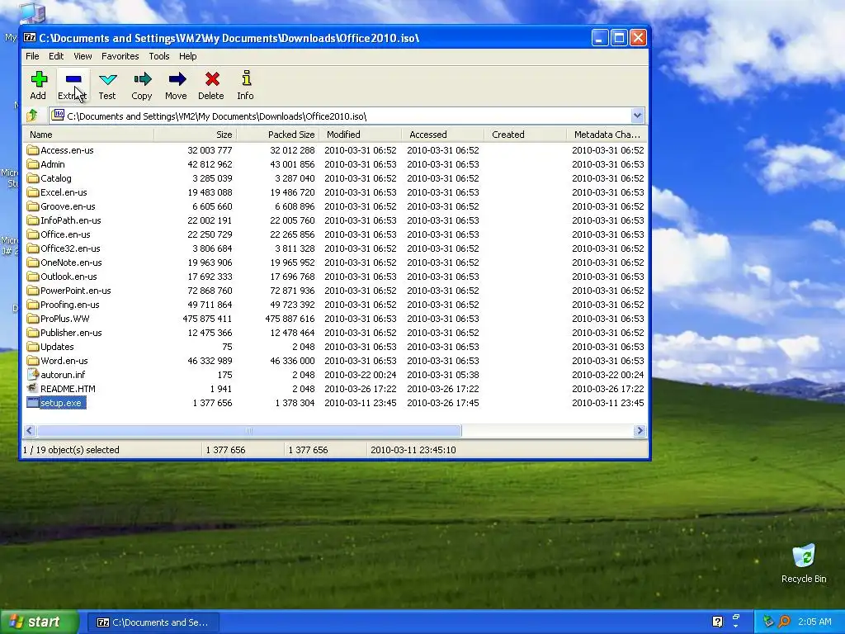Select the Office.en-us folder icon

33,234
